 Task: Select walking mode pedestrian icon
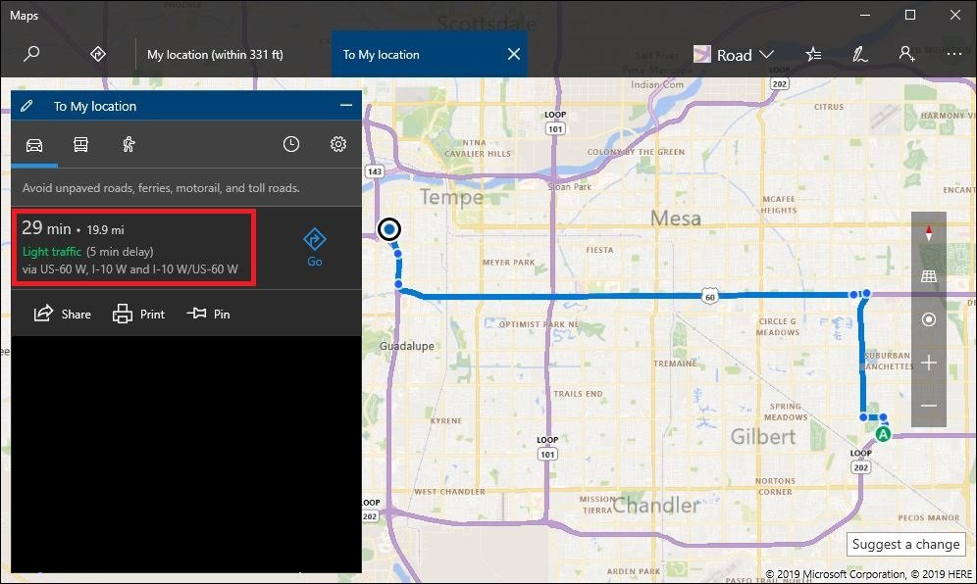(x=129, y=145)
